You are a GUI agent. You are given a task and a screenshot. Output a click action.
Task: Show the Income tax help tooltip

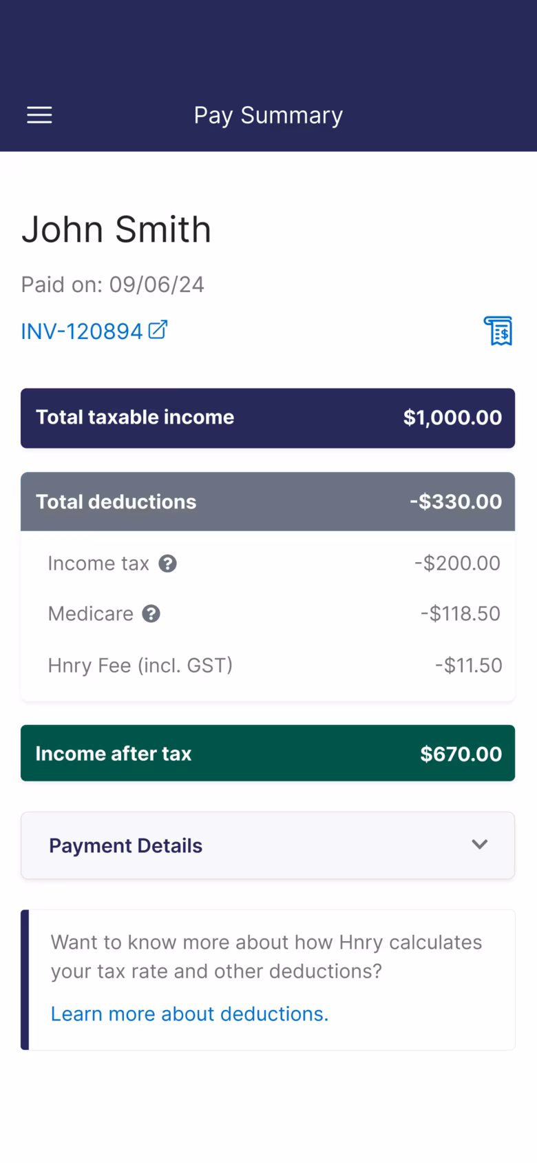(168, 564)
